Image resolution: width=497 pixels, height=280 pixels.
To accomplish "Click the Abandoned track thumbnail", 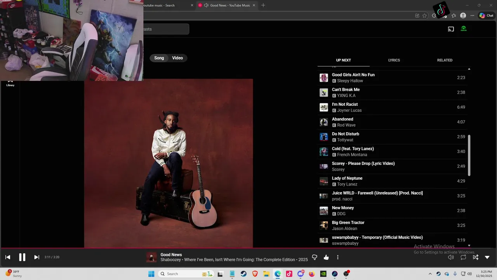I will click(x=324, y=122).
